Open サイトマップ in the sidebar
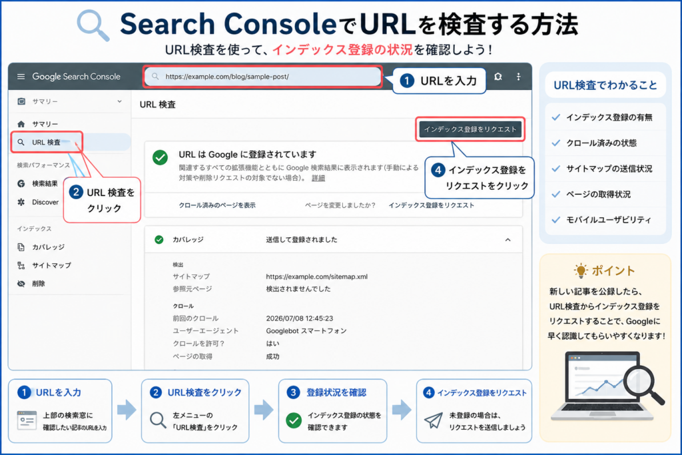 pyautogui.click(x=51, y=265)
